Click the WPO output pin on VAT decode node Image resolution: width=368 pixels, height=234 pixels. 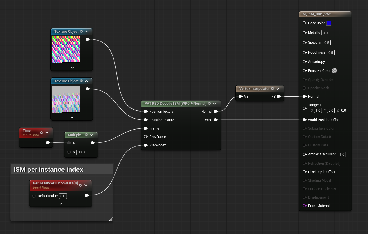[216, 120]
